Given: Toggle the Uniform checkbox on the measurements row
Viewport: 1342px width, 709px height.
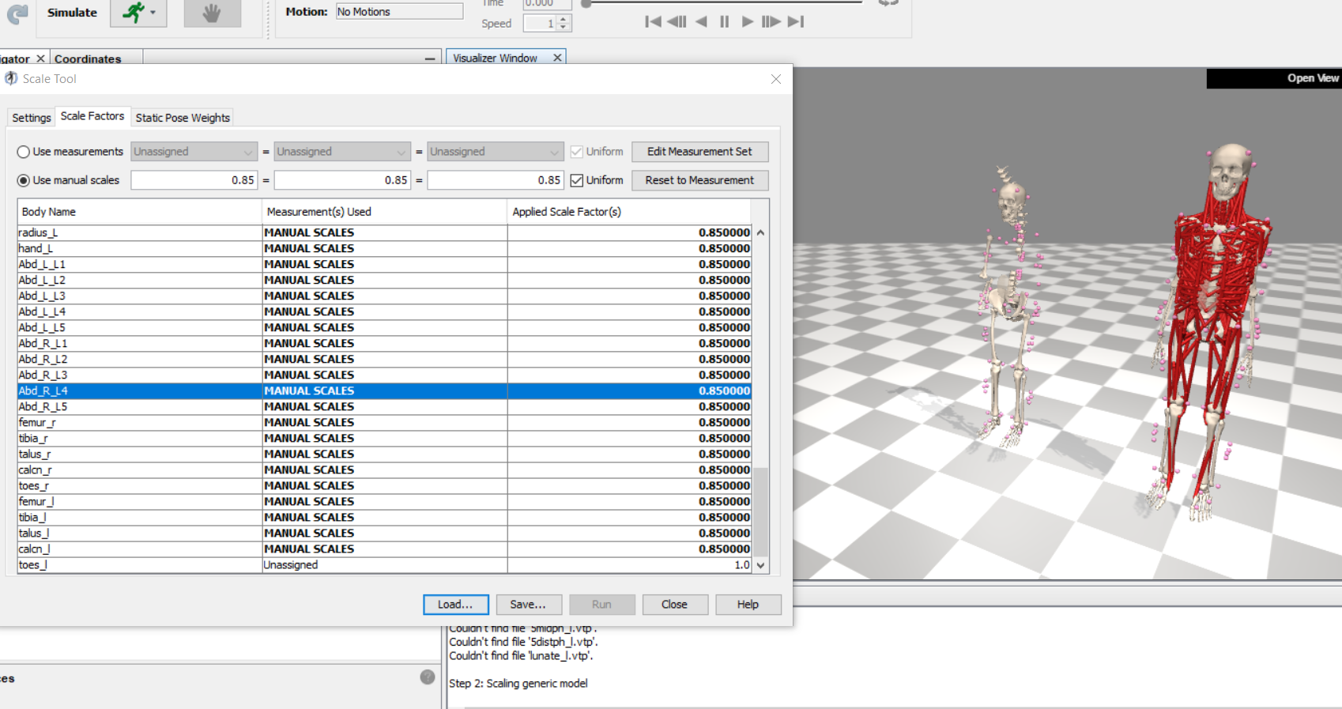Looking at the screenshot, I should (577, 152).
